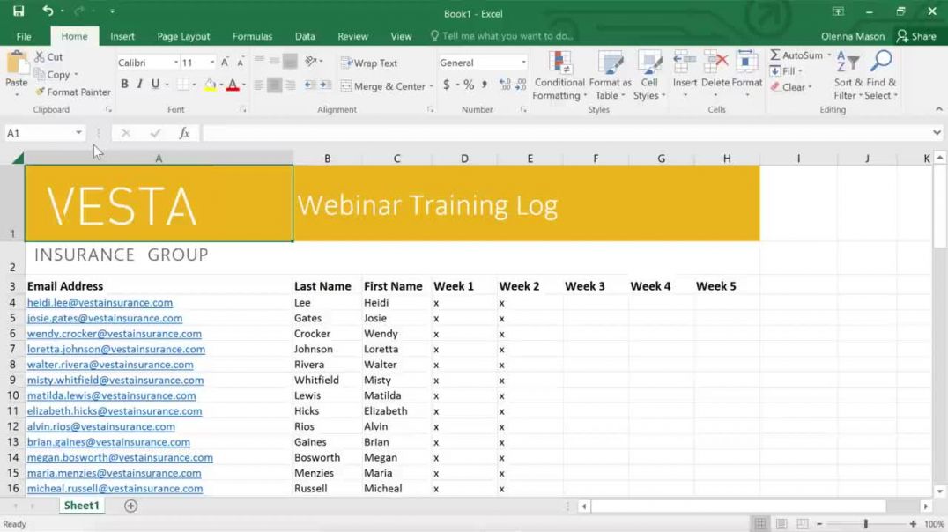The height and width of the screenshot is (532, 948).
Task: Cut the selected cell
Action: [48, 57]
